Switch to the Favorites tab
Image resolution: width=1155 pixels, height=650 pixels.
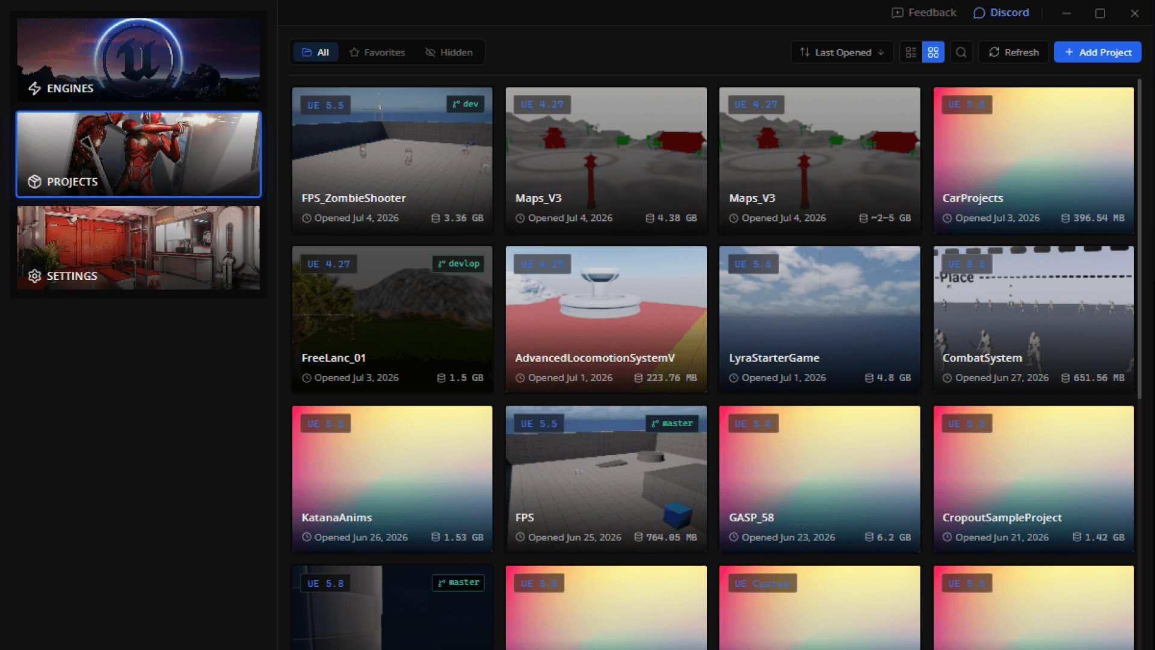pos(377,52)
